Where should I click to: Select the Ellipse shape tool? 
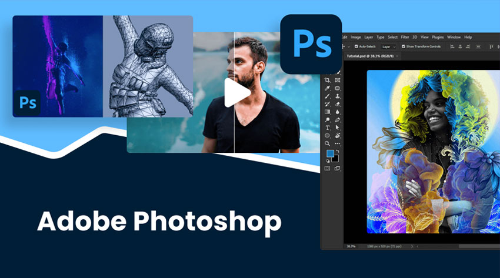[x=327, y=136]
